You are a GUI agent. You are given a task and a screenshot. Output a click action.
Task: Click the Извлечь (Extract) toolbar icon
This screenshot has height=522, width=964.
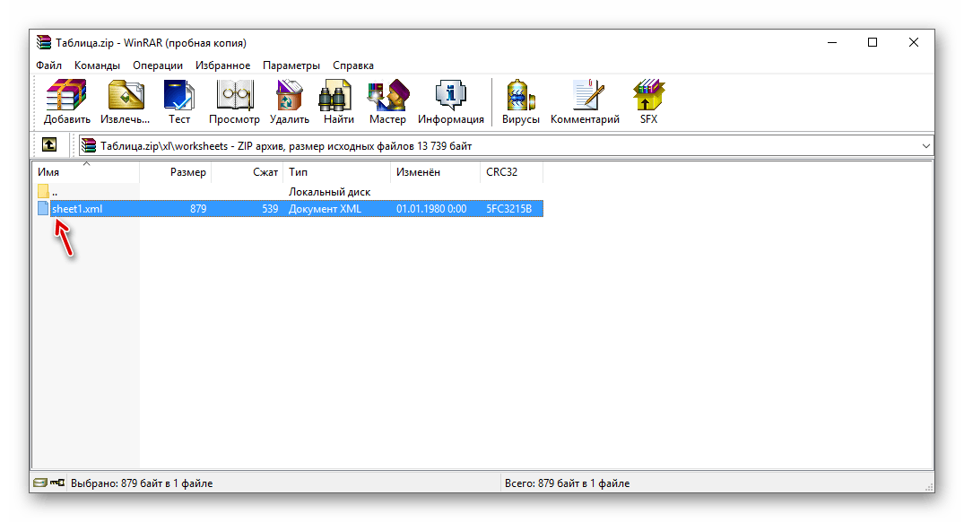126,101
